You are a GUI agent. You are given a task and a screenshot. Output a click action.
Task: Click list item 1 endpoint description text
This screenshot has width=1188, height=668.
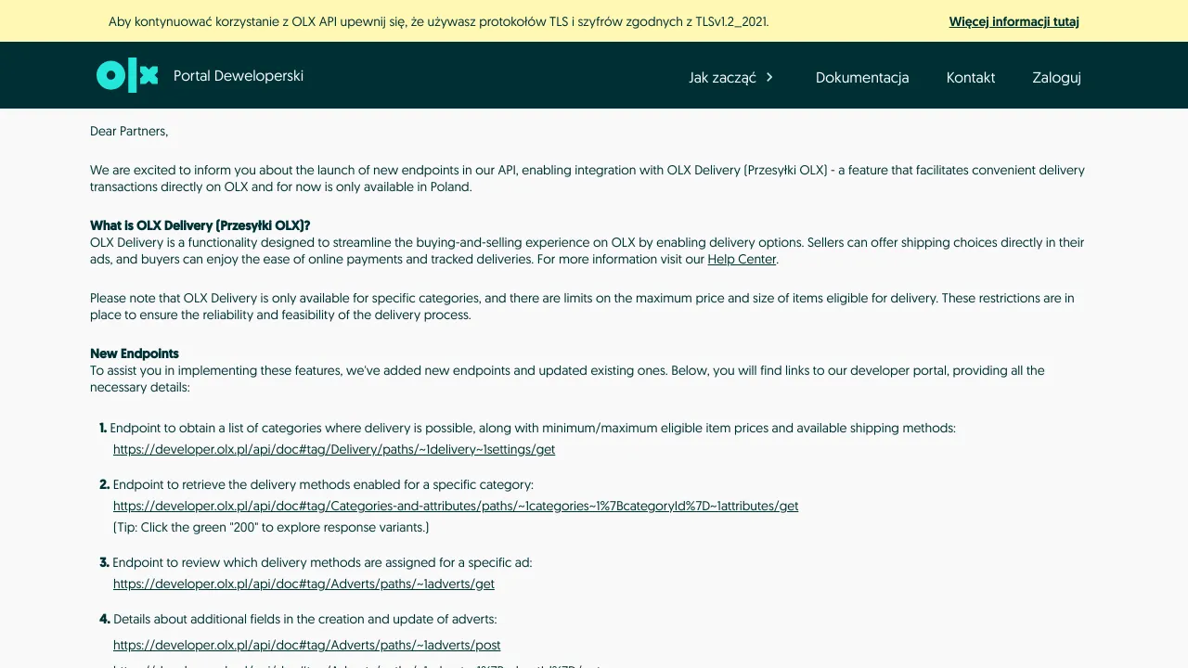(x=533, y=428)
